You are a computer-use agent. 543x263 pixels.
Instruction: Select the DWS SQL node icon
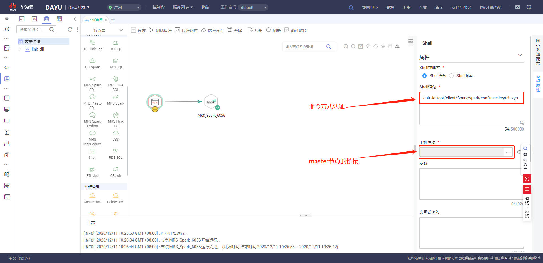click(x=116, y=61)
